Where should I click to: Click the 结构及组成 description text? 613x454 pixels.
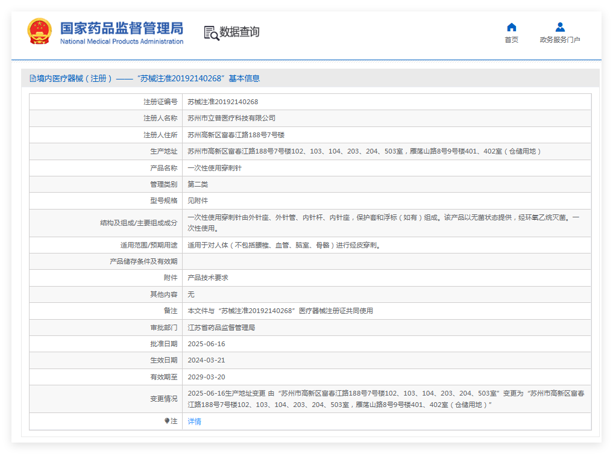383,223
